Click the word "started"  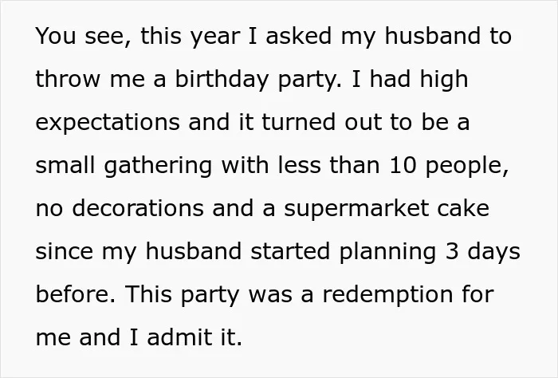pyautogui.click(x=290, y=252)
